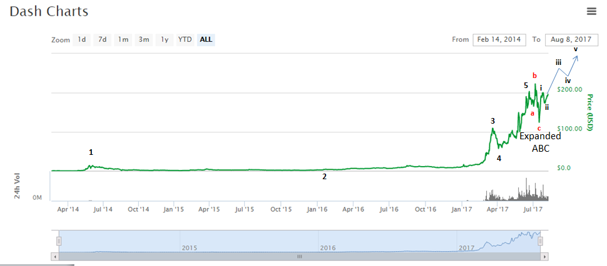Click the Jan '17 axis label
607x266 pixels.
[462, 209]
